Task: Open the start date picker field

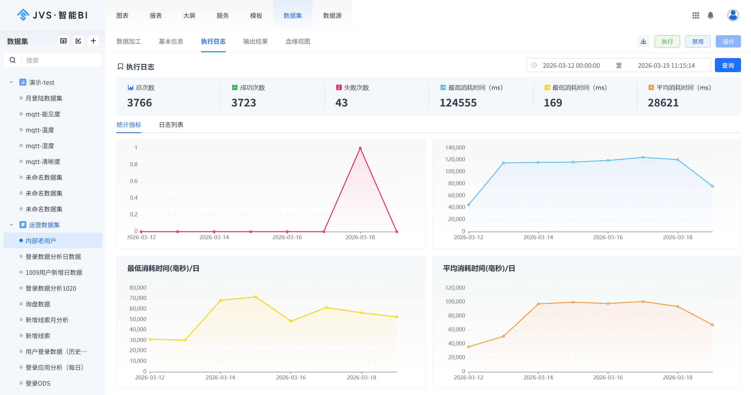Action: pyautogui.click(x=571, y=65)
